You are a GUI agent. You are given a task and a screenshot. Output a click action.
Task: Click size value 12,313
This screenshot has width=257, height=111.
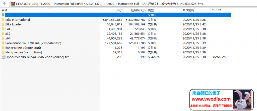click(x=118, y=52)
